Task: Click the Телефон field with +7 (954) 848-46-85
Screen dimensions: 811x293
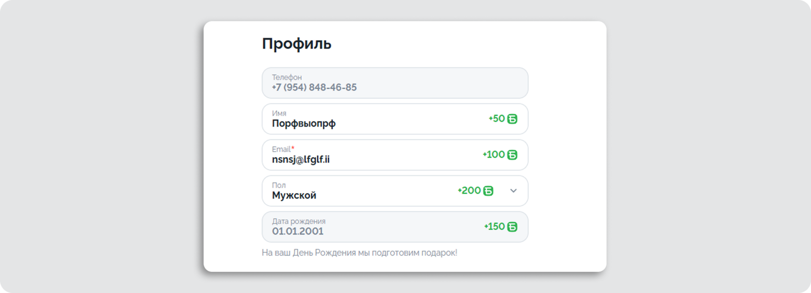Action: point(314,87)
